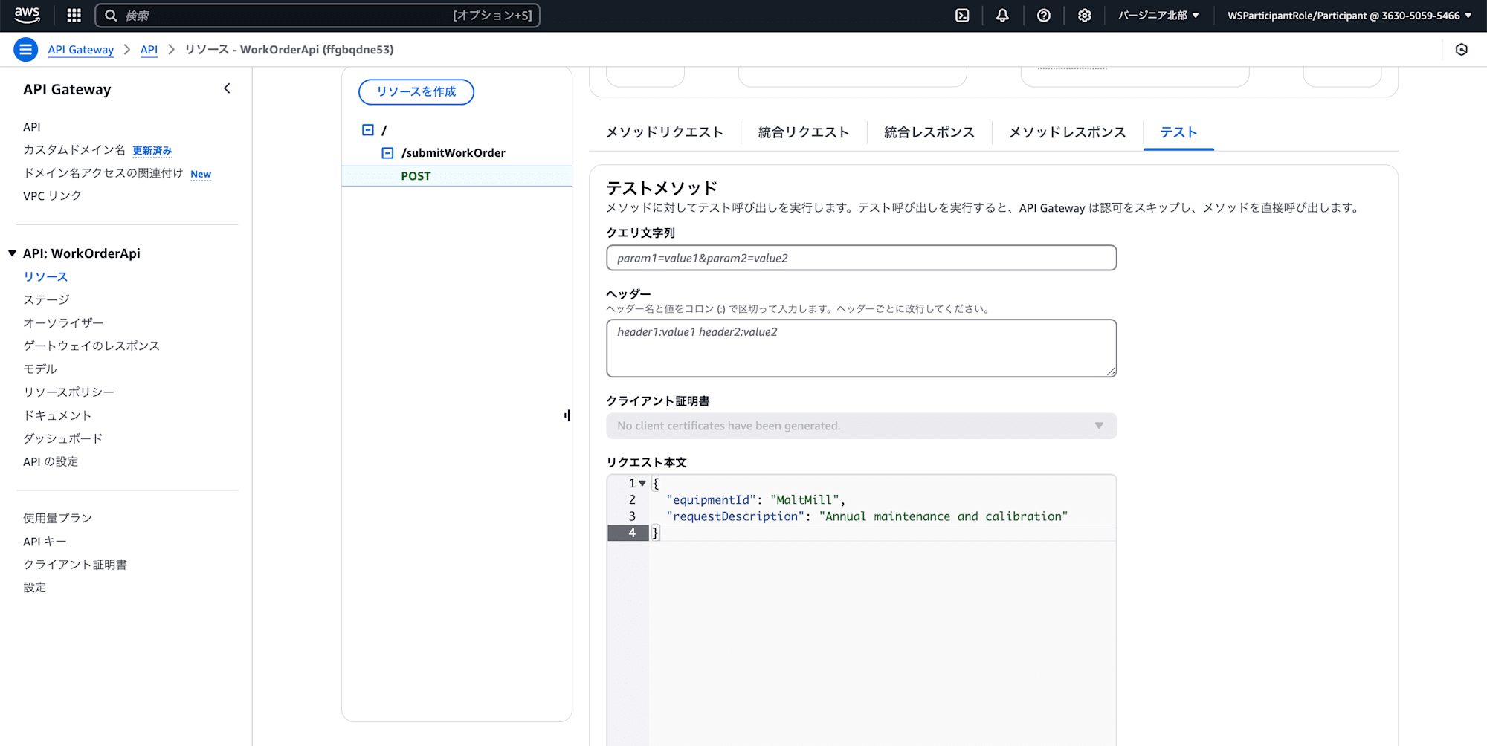This screenshot has width=1487, height=746.
Task: Open API breadcrumb link
Action: [x=149, y=50]
